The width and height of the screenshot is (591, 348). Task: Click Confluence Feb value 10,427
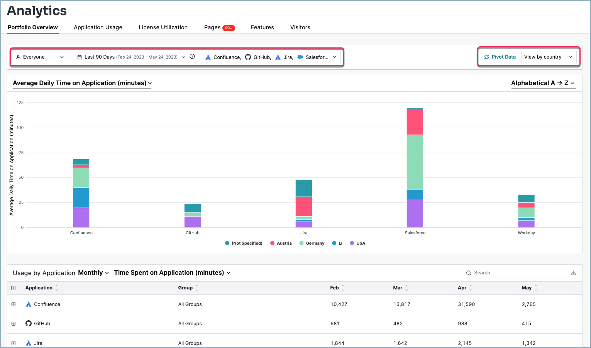click(x=339, y=304)
